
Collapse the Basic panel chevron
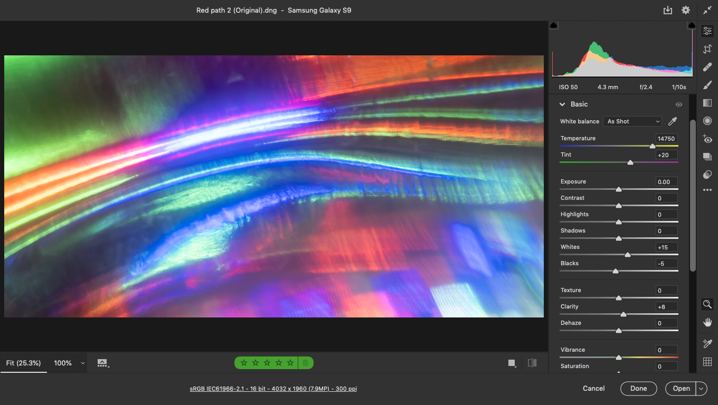click(562, 104)
